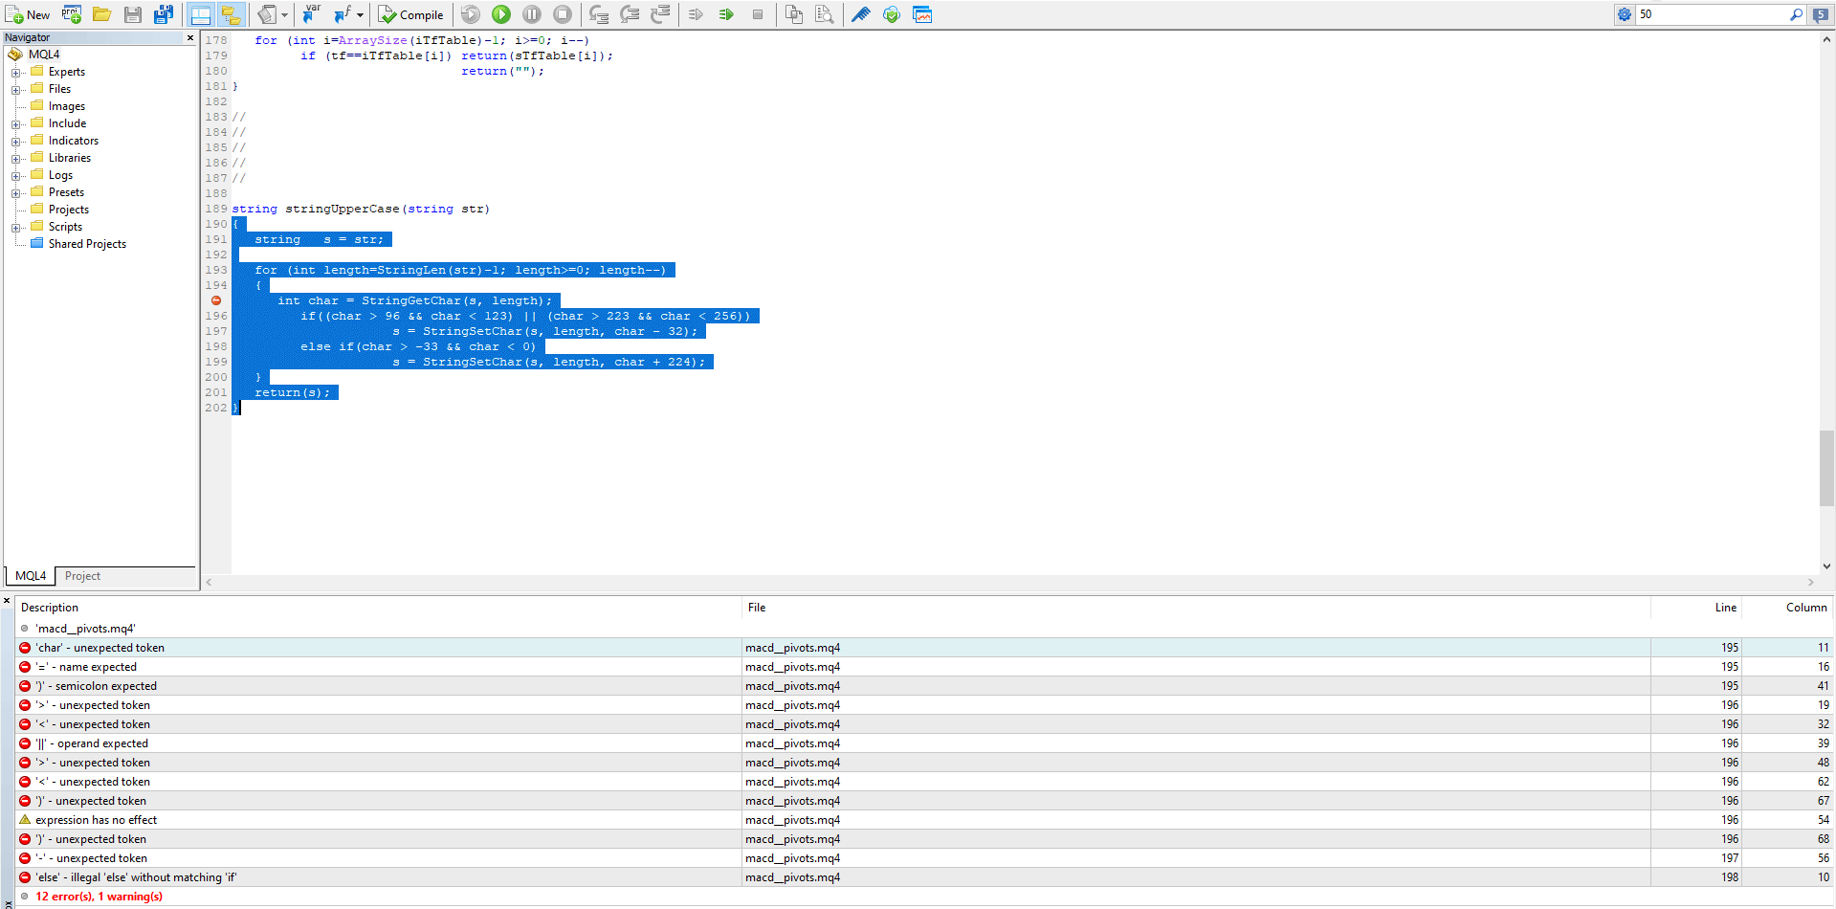Expand the Indicators folder
Viewport: 1836px width, 909px height.
click(x=15, y=142)
